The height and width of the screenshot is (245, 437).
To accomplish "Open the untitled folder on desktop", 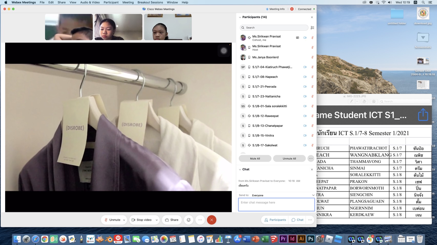I will pyautogui.click(x=397, y=16).
